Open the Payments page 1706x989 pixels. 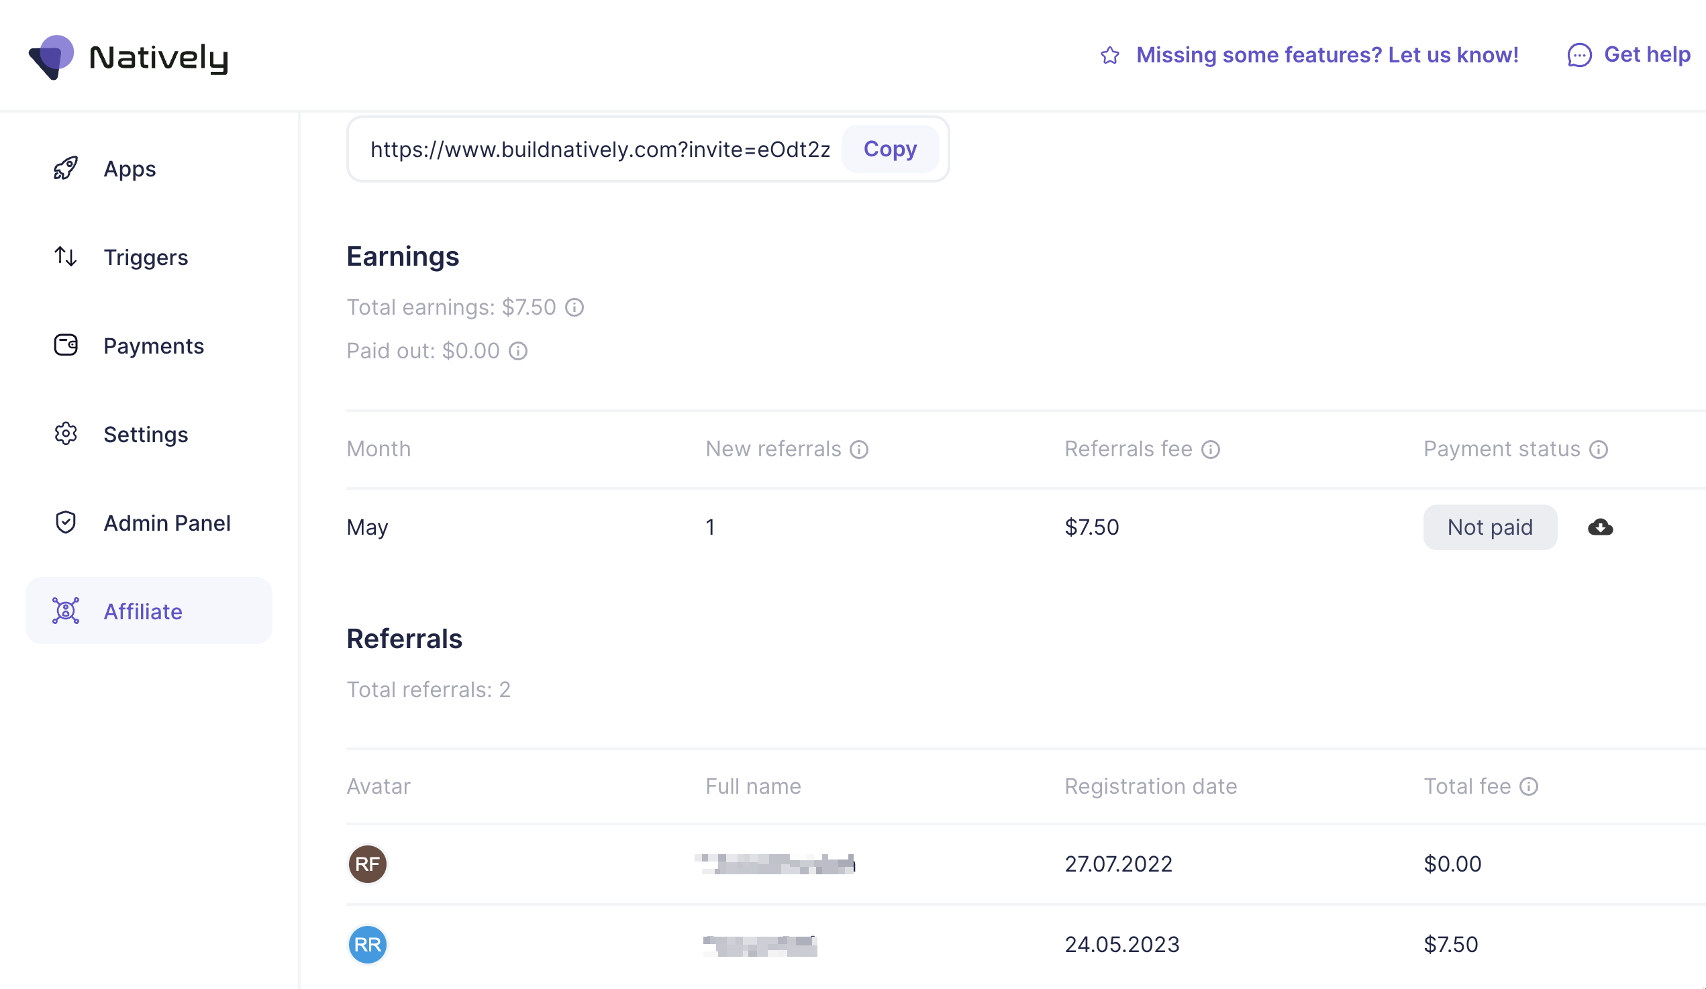153,346
